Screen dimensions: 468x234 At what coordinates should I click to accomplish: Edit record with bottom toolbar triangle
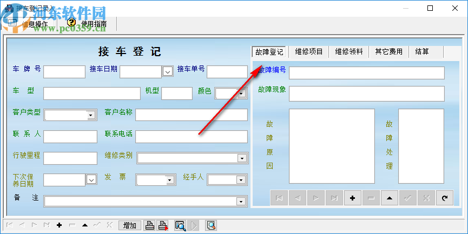pyautogui.click(x=85, y=225)
